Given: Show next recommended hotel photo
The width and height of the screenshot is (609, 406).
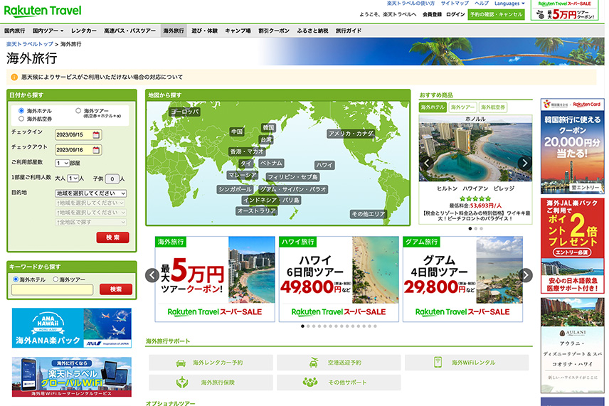Looking at the screenshot, I should click(x=525, y=163).
